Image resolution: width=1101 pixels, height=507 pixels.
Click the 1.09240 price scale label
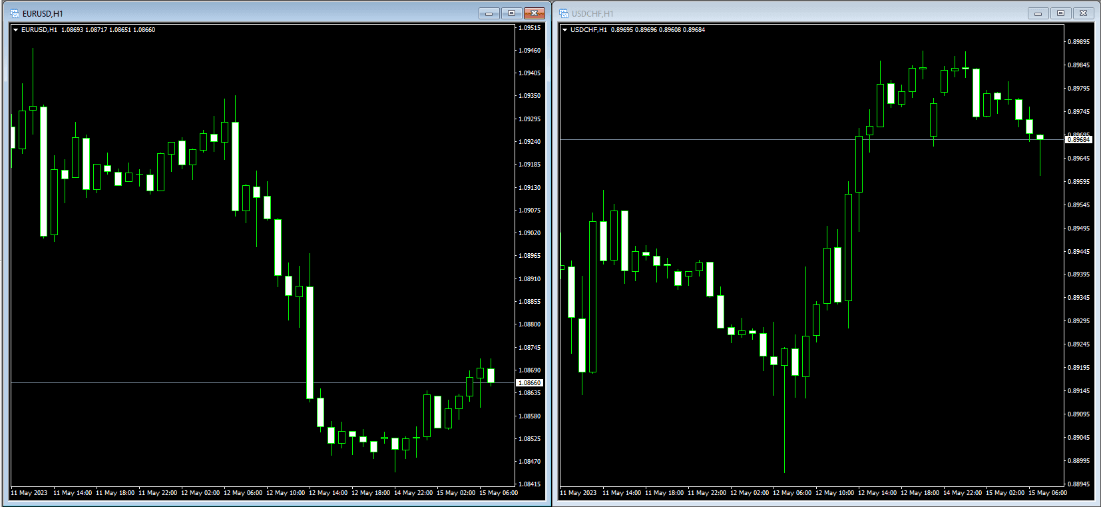click(x=530, y=142)
